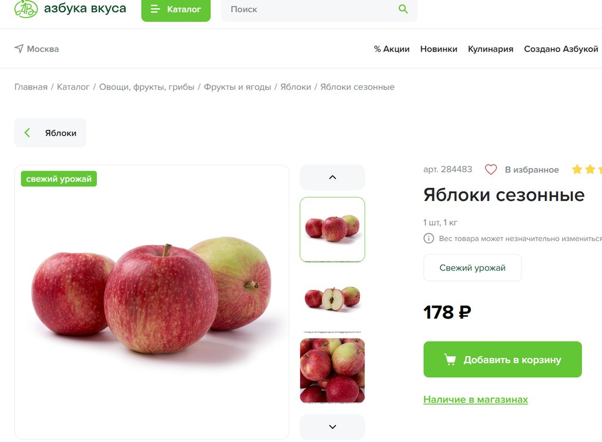Click into the Поиск search field
Viewport: 602px width, 442px height.
pos(311,9)
